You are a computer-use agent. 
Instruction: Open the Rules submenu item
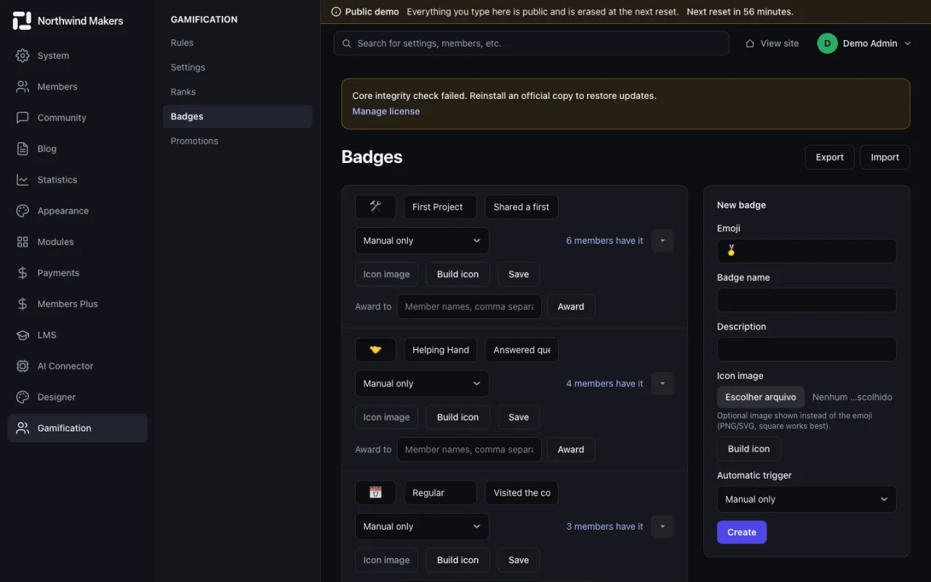[x=238, y=43]
